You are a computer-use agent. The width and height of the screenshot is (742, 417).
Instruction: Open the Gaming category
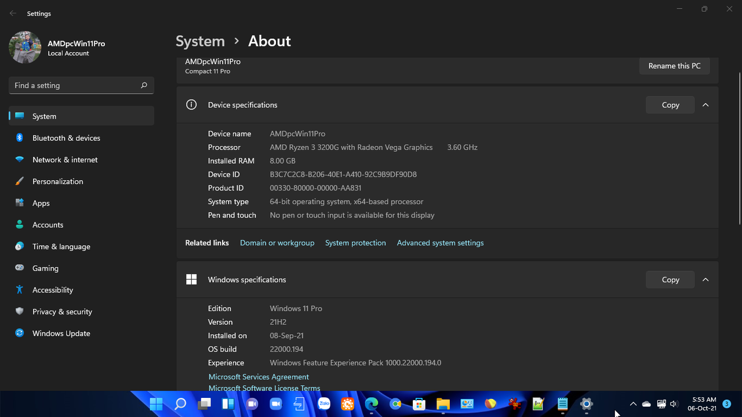coord(81,268)
